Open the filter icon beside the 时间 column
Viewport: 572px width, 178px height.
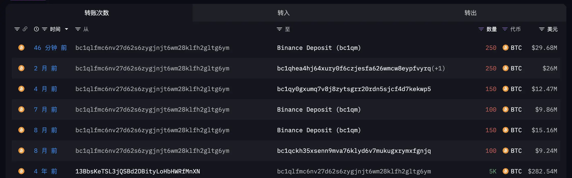45,29
